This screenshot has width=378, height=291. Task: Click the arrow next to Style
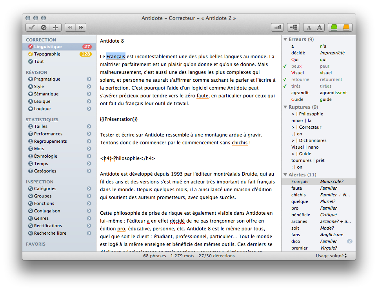click(89, 86)
